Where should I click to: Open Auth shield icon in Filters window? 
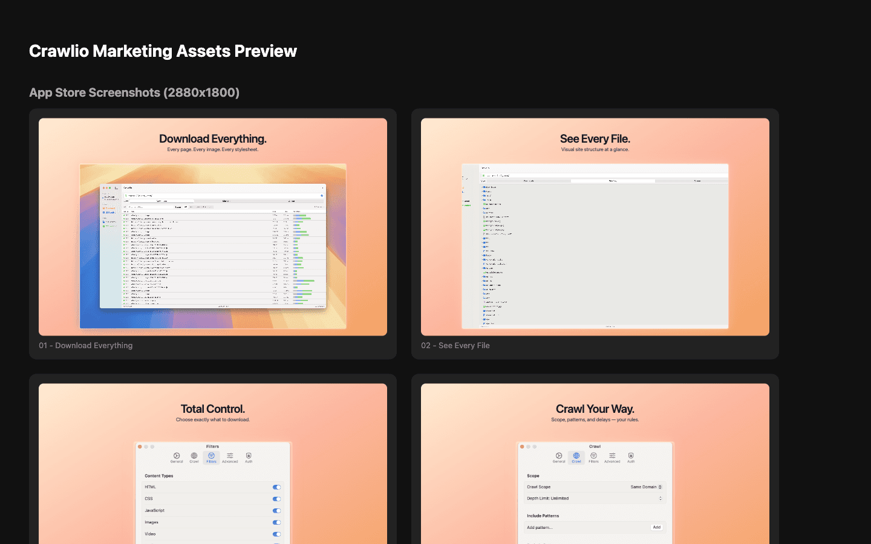pyautogui.click(x=249, y=458)
